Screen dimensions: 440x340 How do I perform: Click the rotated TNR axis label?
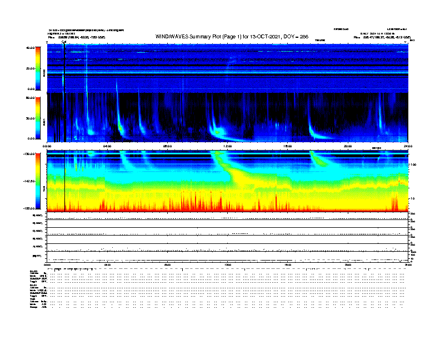pos(44,190)
